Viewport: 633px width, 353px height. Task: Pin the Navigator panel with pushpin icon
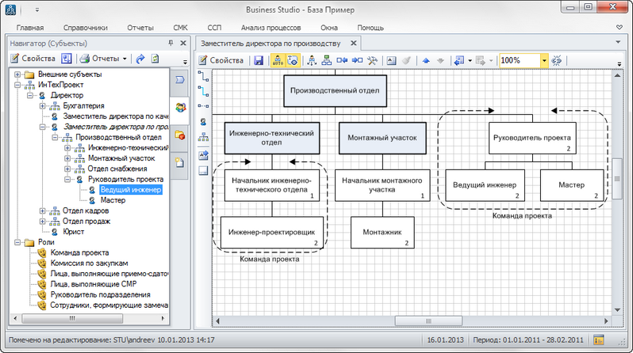(x=171, y=43)
